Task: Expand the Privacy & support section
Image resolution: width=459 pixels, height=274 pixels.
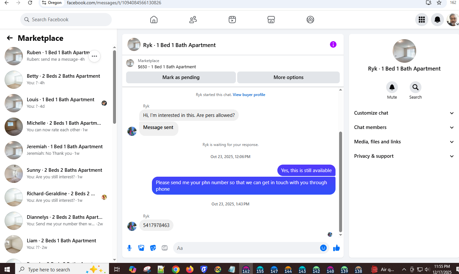Action: coord(404,156)
